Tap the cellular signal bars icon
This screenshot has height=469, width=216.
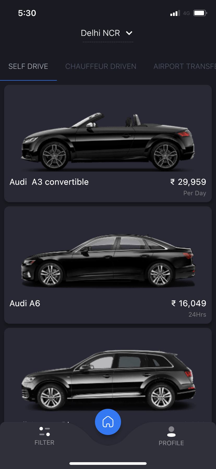(x=175, y=13)
